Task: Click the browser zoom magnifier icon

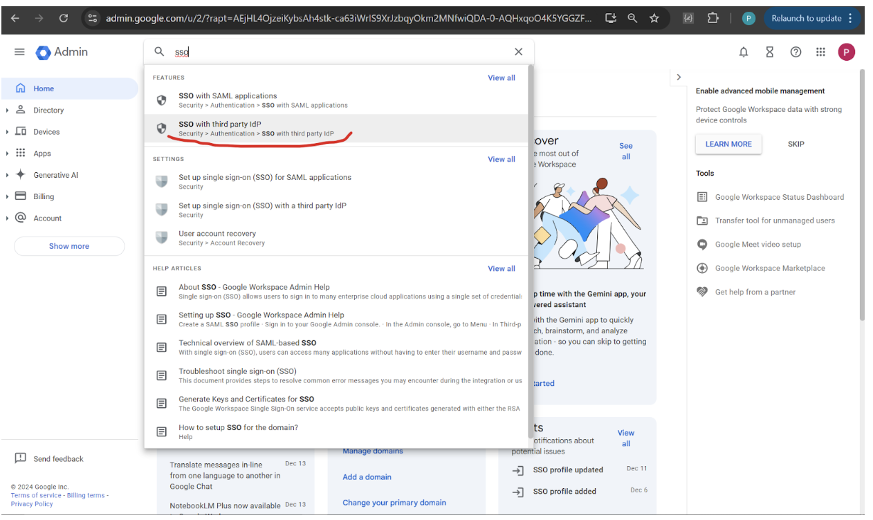Action: pyautogui.click(x=632, y=19)
